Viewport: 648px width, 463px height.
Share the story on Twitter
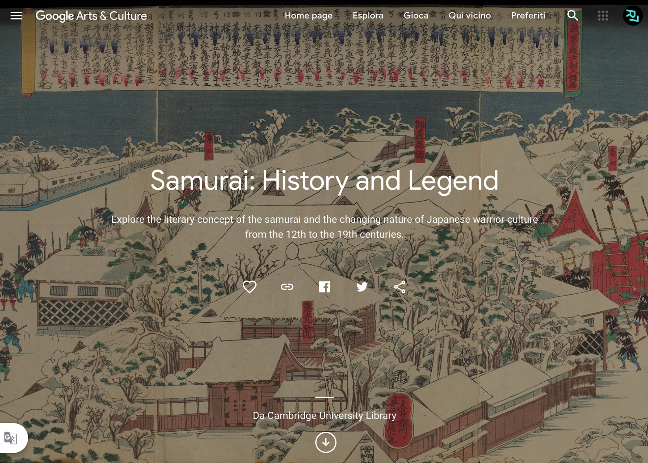tap(362, 287)
